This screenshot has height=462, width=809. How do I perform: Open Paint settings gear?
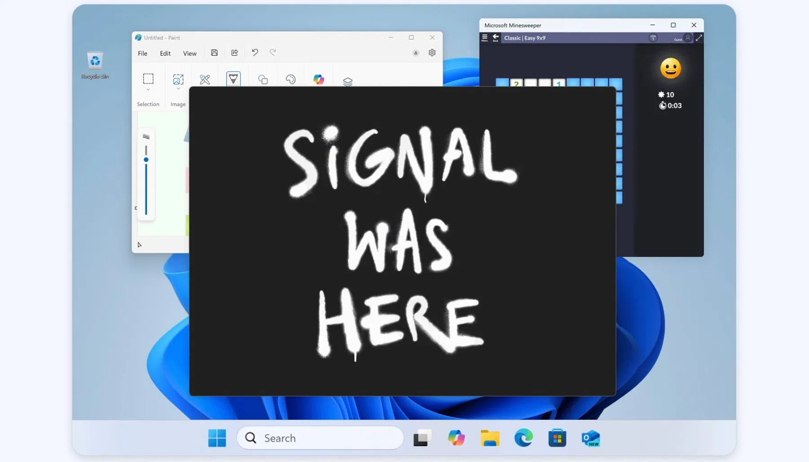[x=432, y=53]
